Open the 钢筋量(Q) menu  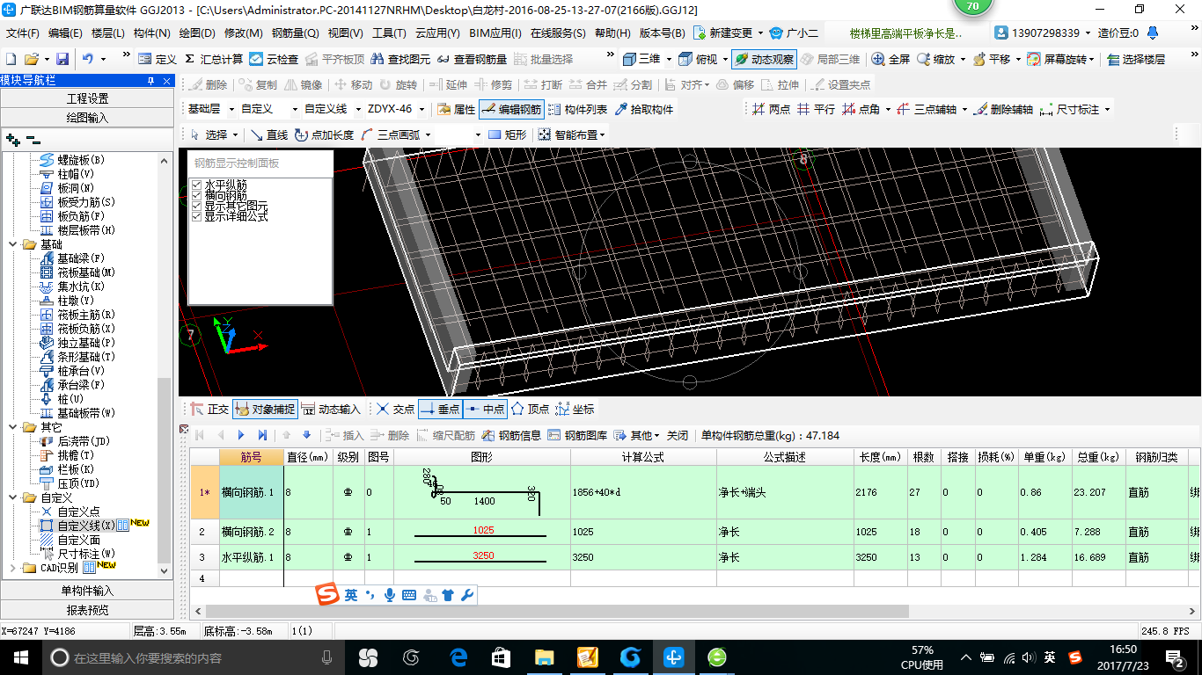(x=295, y=33)
